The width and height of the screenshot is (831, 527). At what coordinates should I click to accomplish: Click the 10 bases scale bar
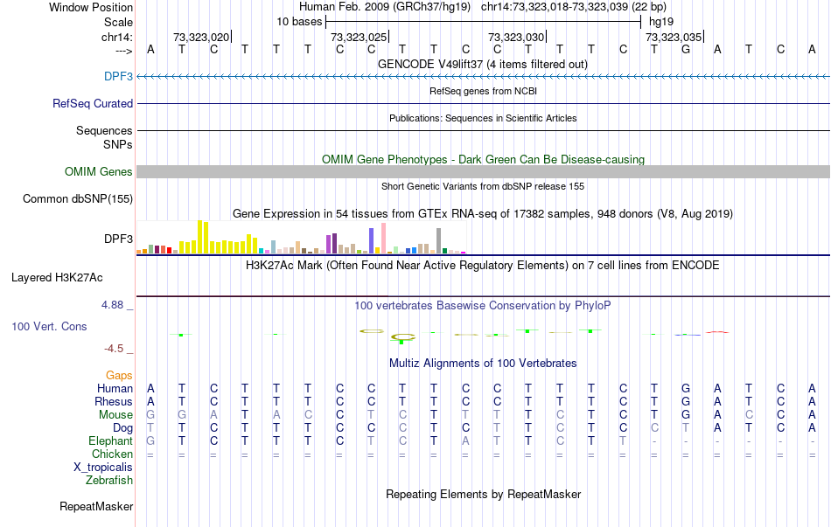(484, 22)
